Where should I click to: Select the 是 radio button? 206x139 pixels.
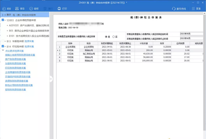106,37
